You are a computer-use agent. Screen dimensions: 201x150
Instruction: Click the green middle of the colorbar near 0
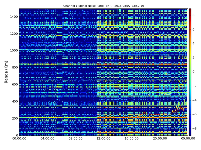click(x=190, y=72)
